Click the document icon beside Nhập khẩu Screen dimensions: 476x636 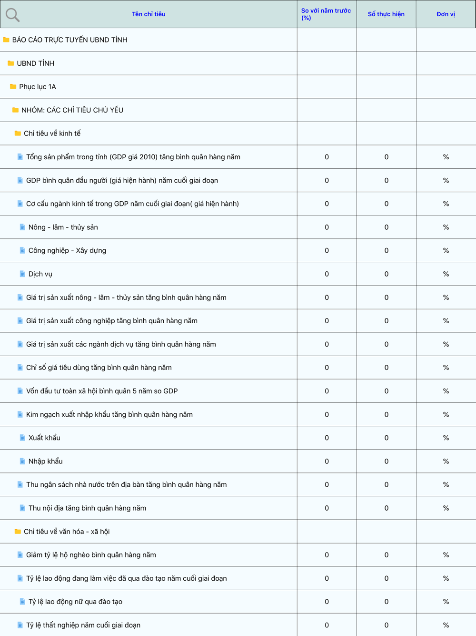[22, 461]
